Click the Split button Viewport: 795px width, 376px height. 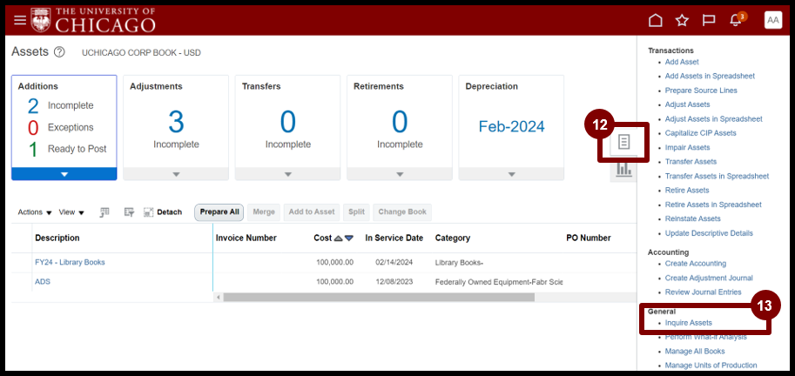pos(356,212)
